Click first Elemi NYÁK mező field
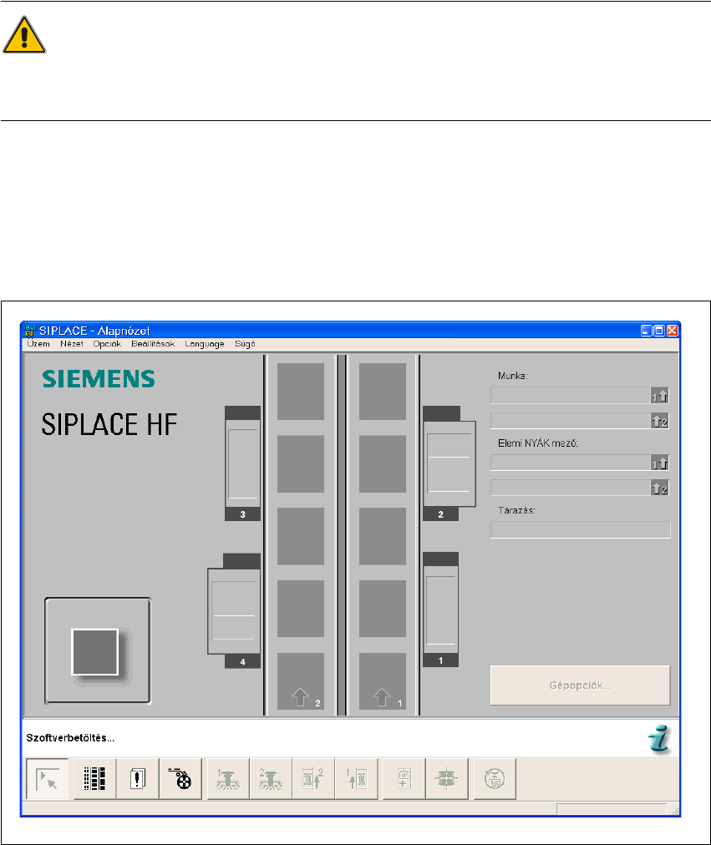The height and width of the screenshot is (845, 711). 571,463
